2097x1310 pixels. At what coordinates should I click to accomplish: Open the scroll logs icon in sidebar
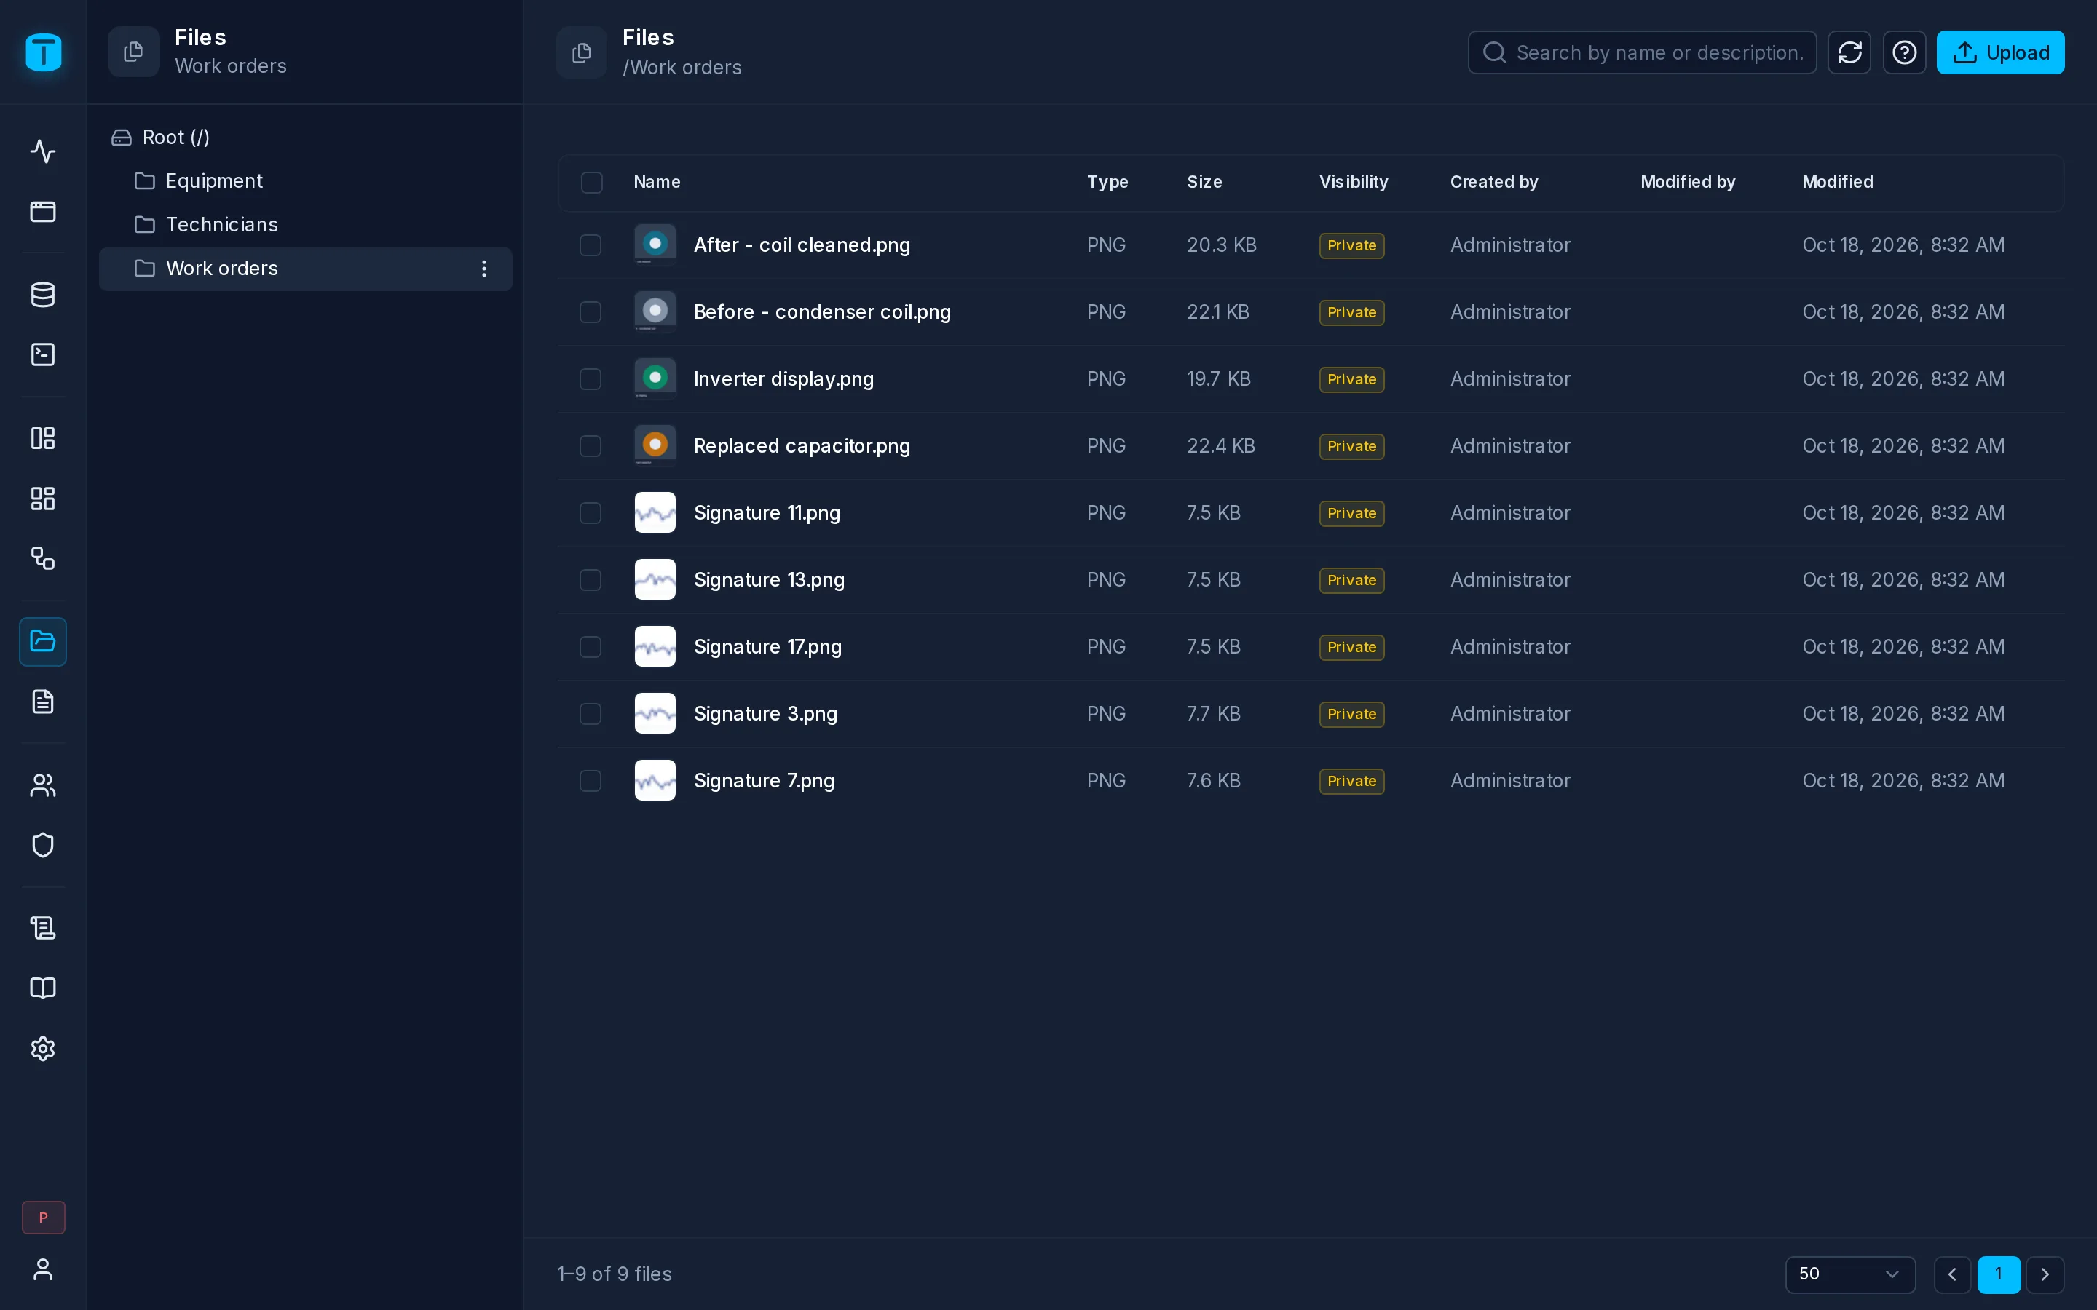coord(42,928)
